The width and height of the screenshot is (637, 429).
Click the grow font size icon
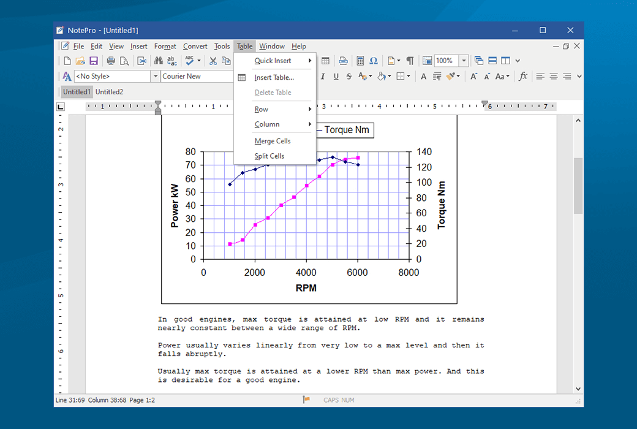[x=473, y=77]
